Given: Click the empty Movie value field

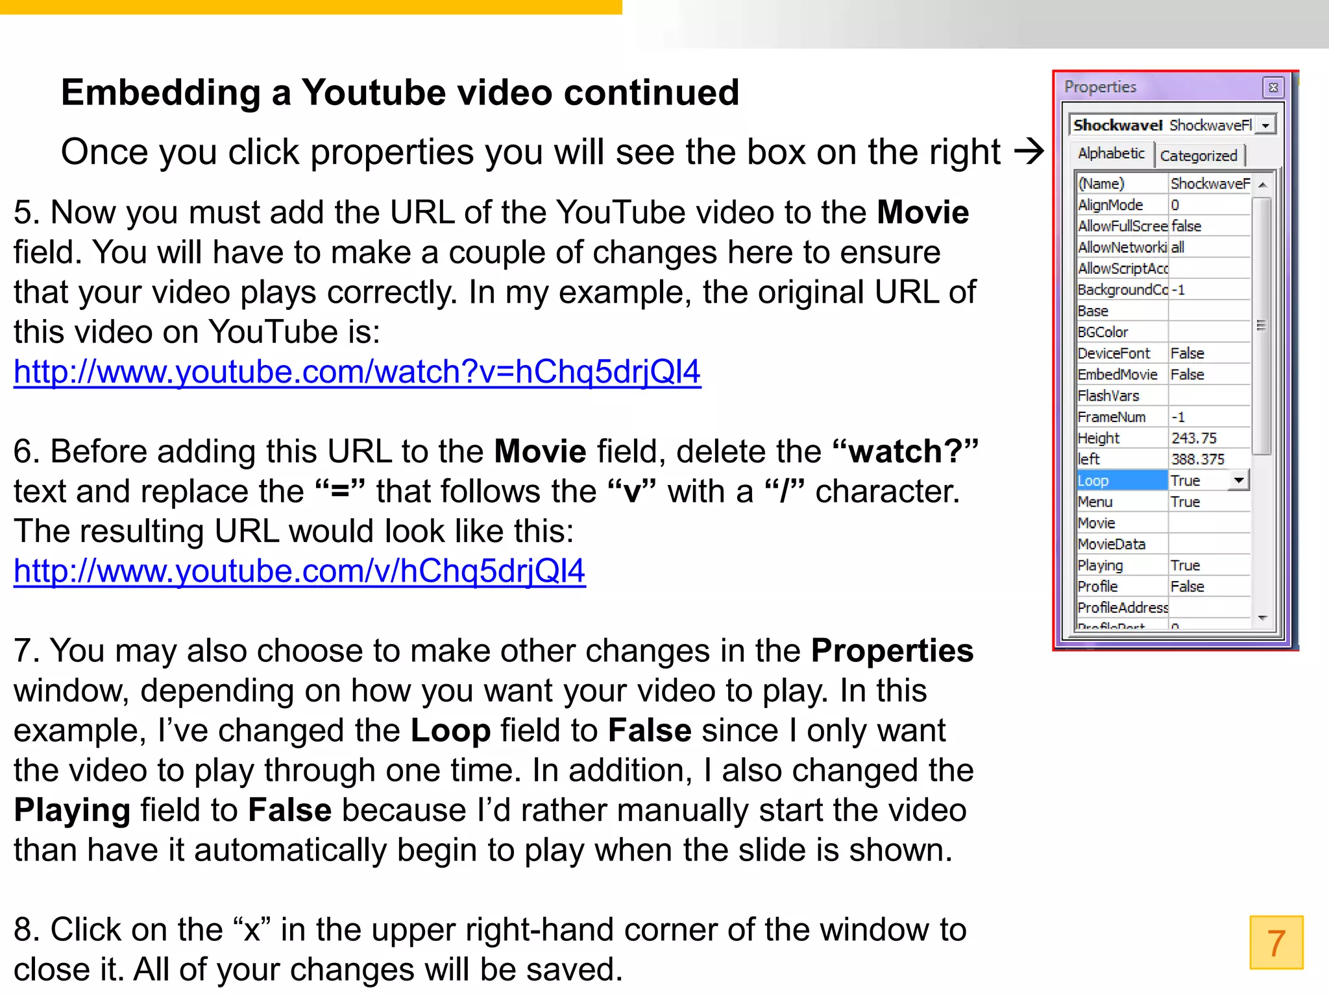Looking at the screenshot, I should (x=1210, y=523).
